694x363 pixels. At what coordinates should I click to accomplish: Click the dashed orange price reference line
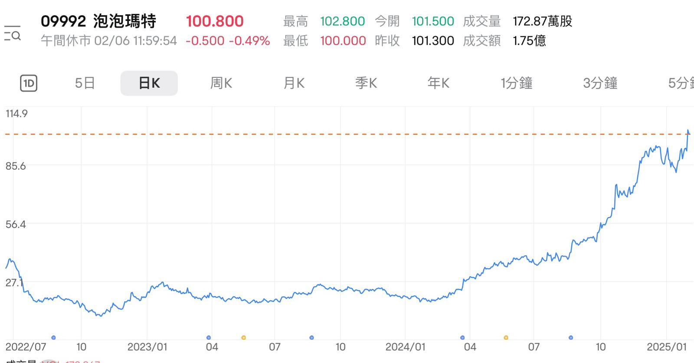(304, 135)
